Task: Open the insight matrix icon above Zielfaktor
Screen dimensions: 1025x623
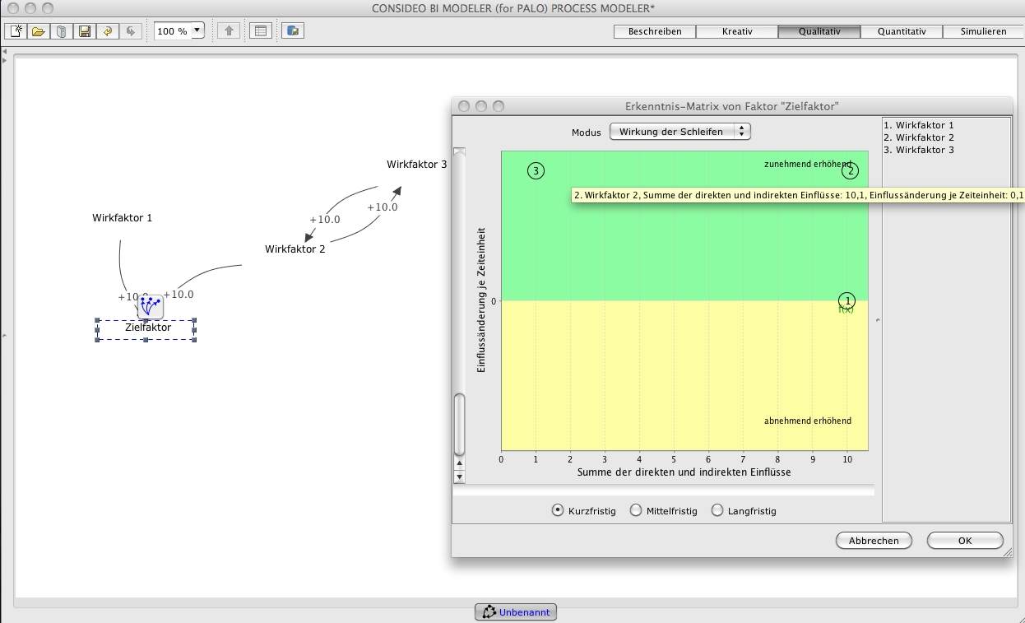Action: click(150, 307)
